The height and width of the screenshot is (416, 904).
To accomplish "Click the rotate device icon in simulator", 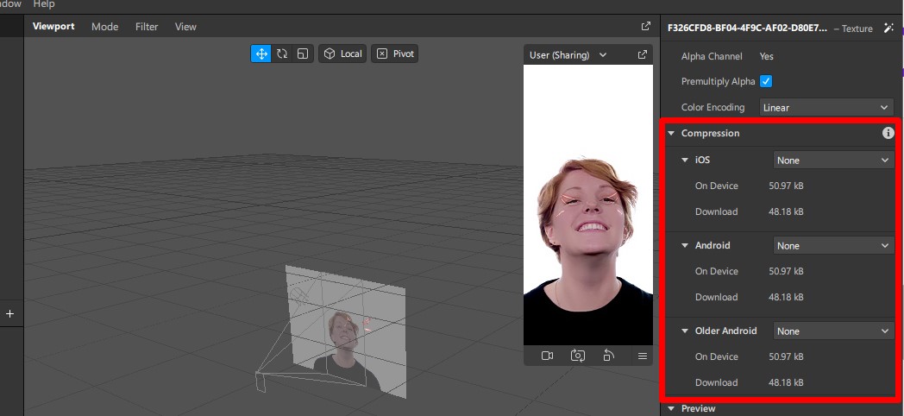I will 609,356.
